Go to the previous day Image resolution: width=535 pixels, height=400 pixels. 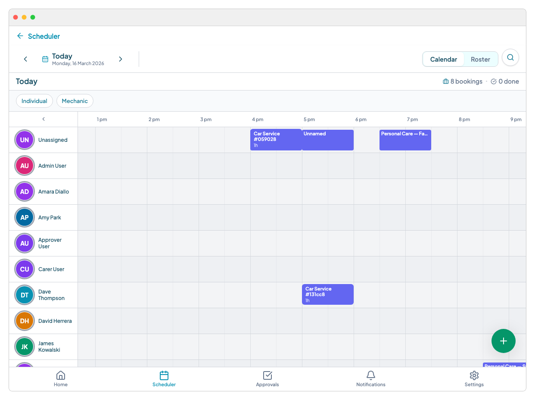point(25,59)
